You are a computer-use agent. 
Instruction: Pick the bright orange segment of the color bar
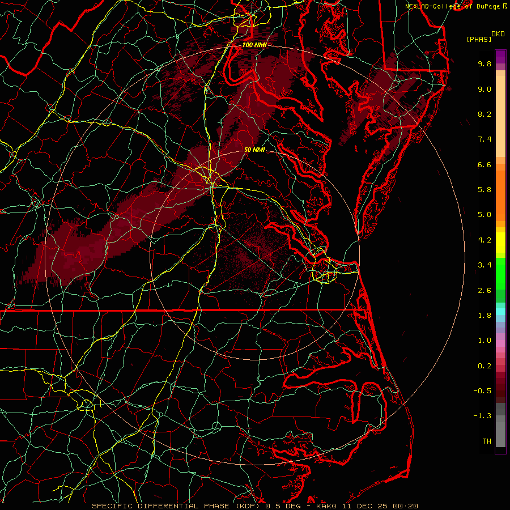point(500,195)
